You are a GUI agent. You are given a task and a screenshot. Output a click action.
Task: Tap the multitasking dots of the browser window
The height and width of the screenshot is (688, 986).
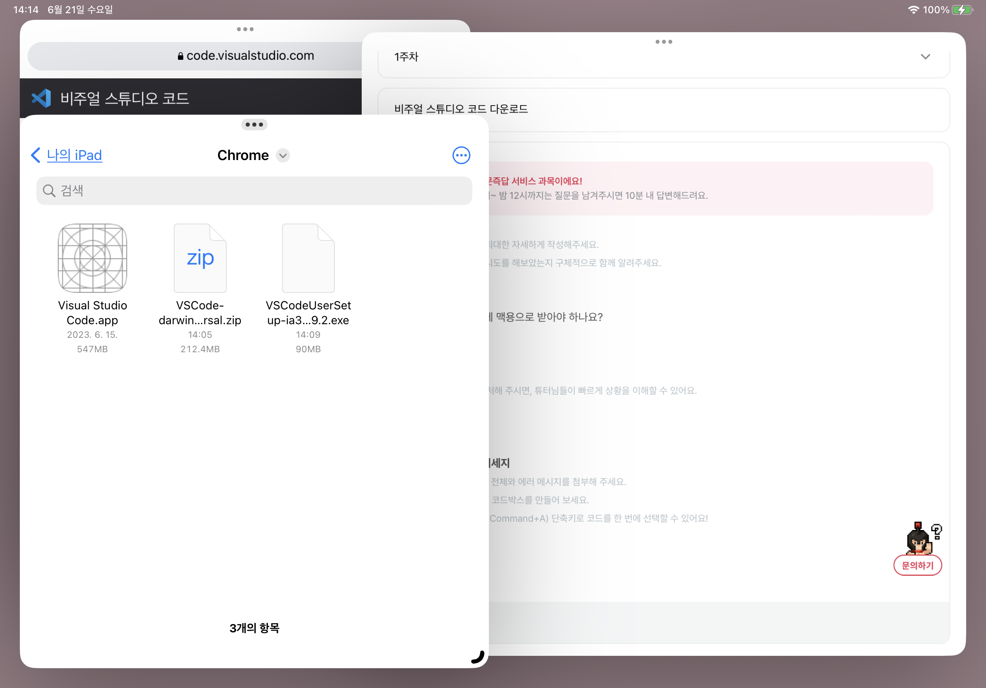tap(245, 29)
